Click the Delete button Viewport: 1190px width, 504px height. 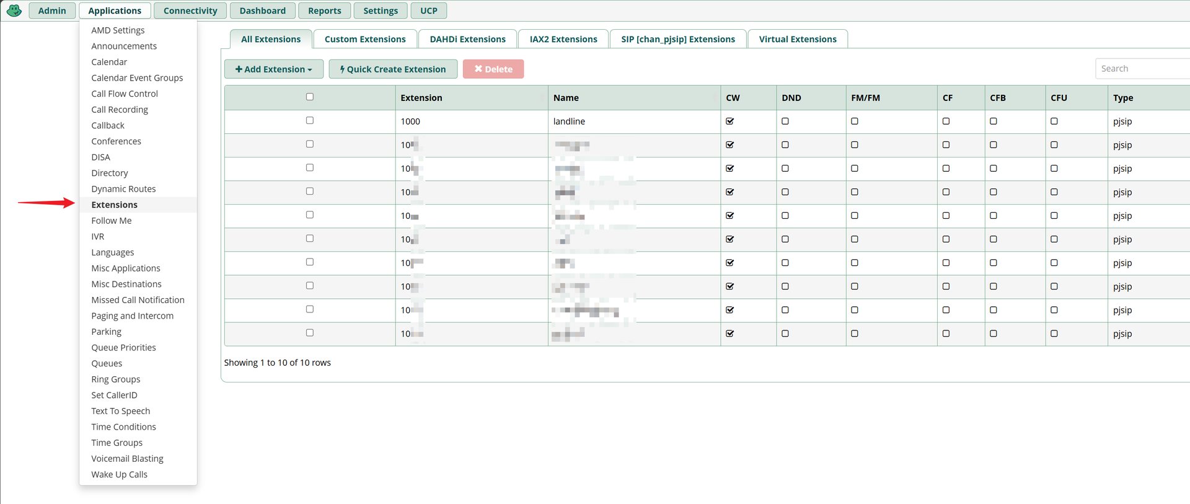(493, 69)
